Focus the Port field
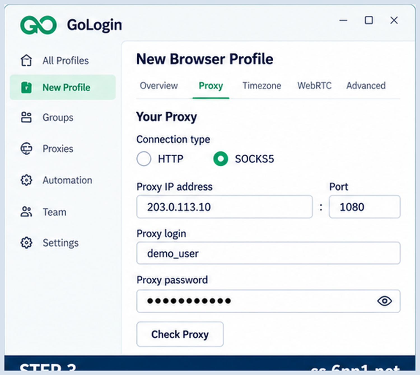 point(365,207)
